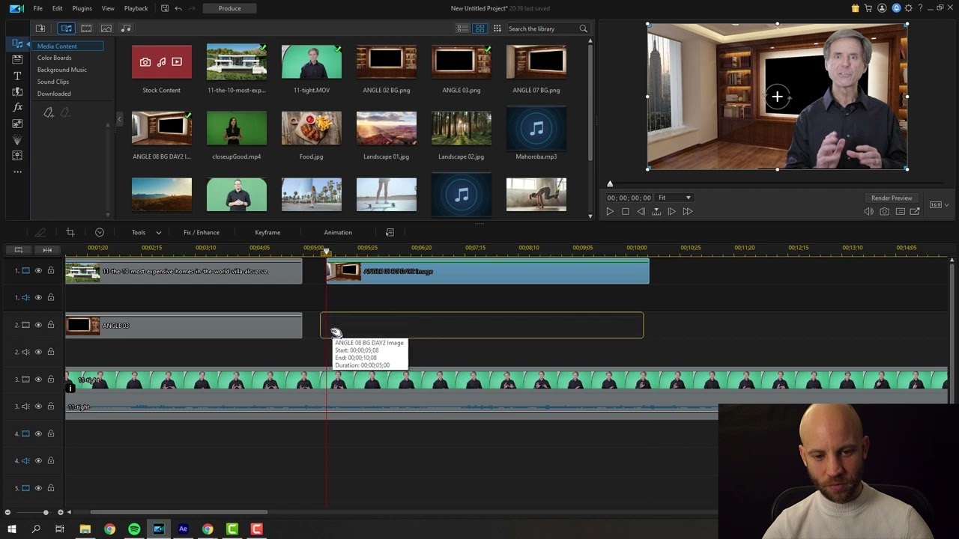The height and width of the screenshot is (539, 959).
Task: Click the Render Preview button
Action: point(892,198)
